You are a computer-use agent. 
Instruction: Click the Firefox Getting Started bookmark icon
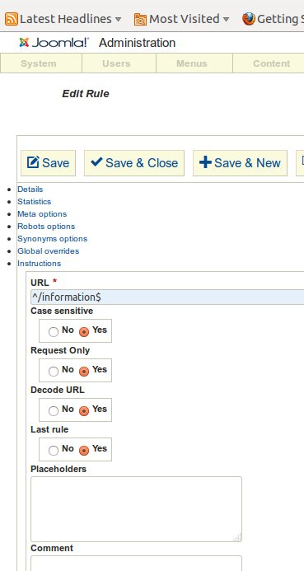coord(248,19)
